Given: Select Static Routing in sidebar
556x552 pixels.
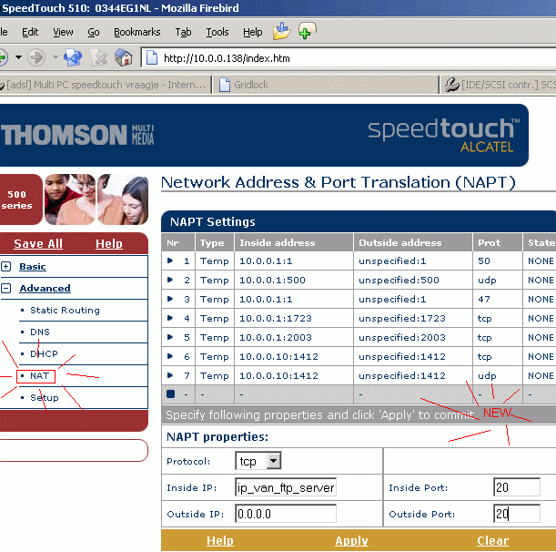Looking at the screenshot, I should (65, 310).
